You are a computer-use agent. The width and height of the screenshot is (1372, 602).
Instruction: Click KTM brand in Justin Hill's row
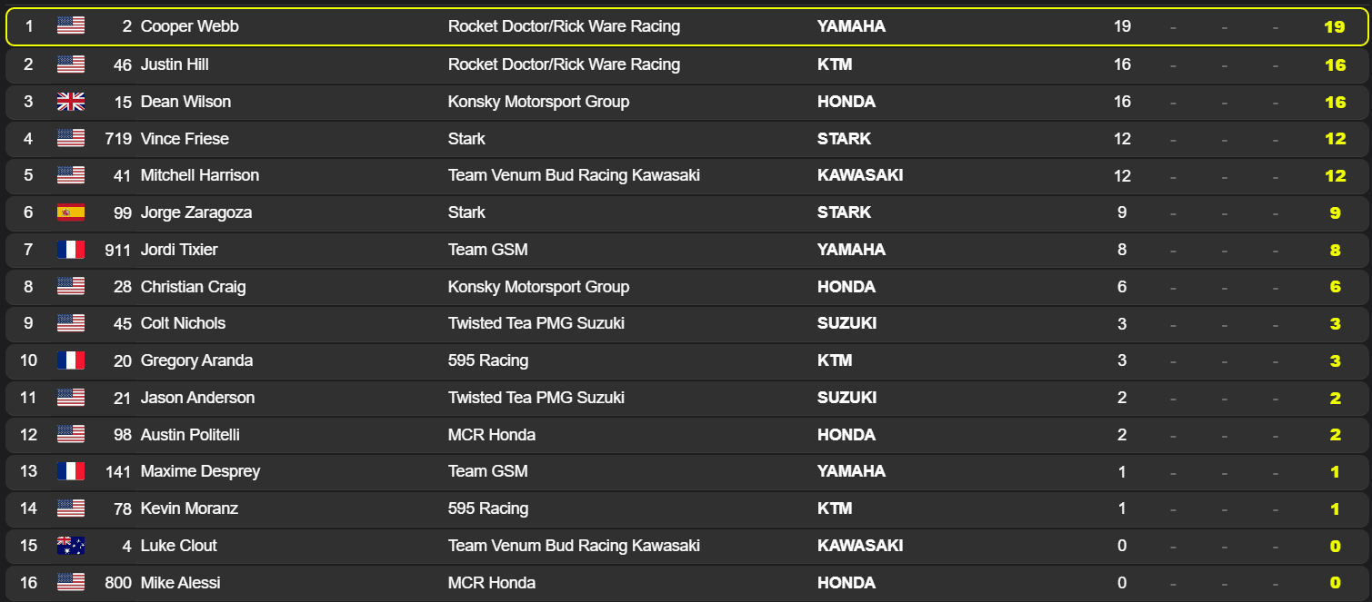coord(835,64)
